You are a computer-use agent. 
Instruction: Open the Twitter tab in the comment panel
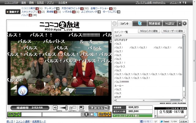tap(140, 24)
